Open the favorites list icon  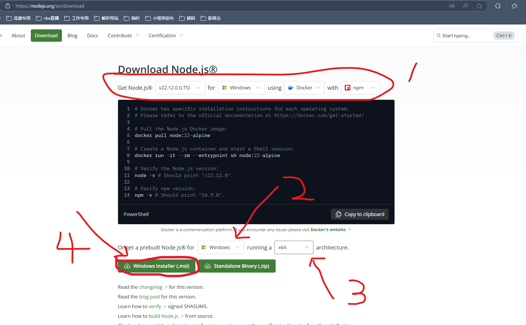515,6
